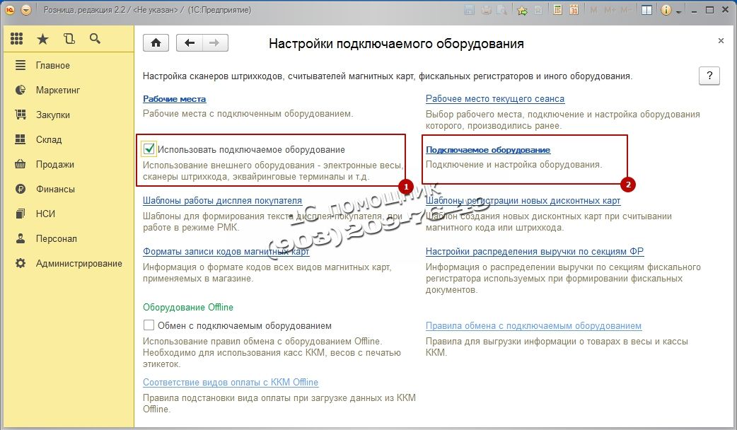
Task: Open the 'Рабочие места' link
Action: 174,99
